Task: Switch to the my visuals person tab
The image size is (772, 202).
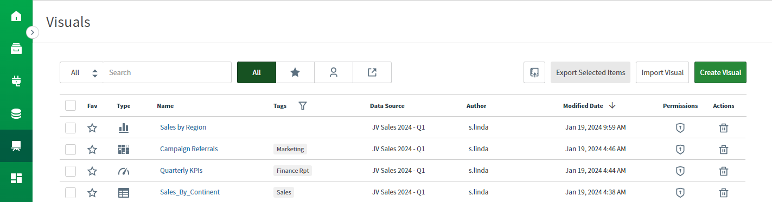Action: pos(334,72)
